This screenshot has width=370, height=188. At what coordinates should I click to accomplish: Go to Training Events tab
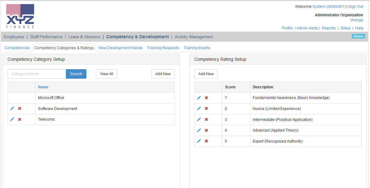197,48
